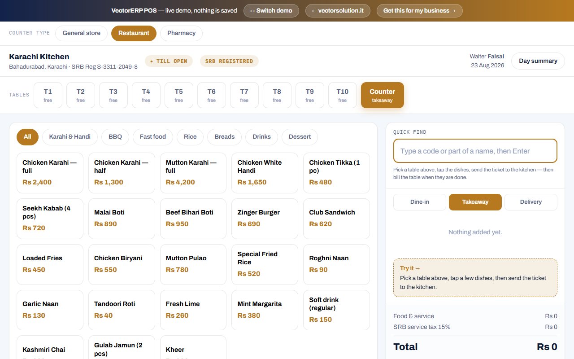Show All menu categories

click(27, 137)
